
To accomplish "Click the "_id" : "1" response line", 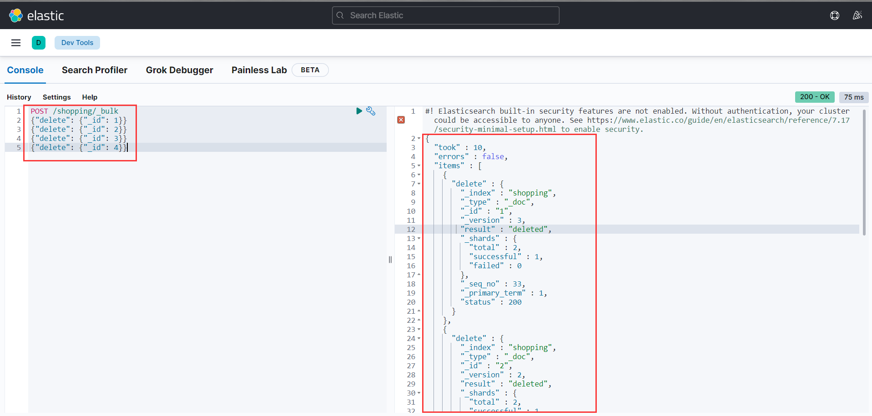I will coord(486,211).
